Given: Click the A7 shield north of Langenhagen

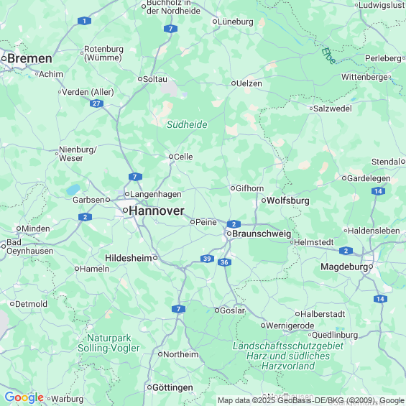Looking at the screenshot, I should [x=135, y=177].
